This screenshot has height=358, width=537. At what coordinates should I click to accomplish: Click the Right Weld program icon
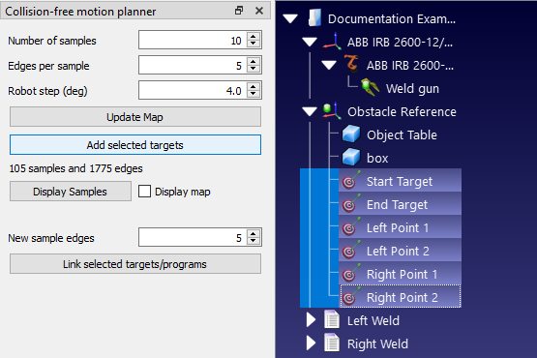332,343
